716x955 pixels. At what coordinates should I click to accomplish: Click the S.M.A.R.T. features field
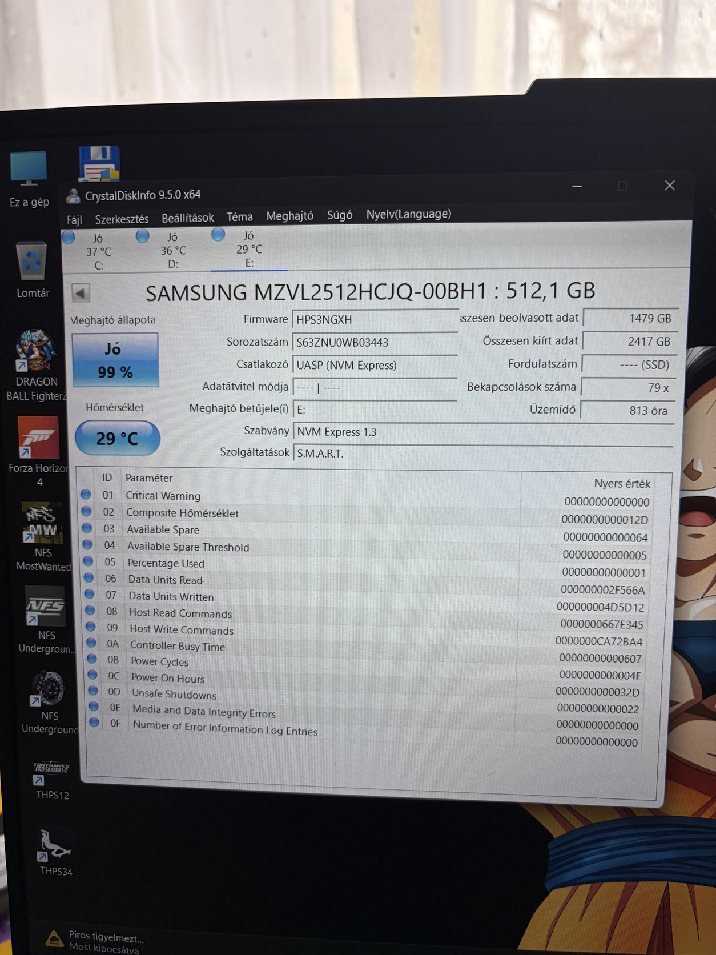tap(483, 453)
